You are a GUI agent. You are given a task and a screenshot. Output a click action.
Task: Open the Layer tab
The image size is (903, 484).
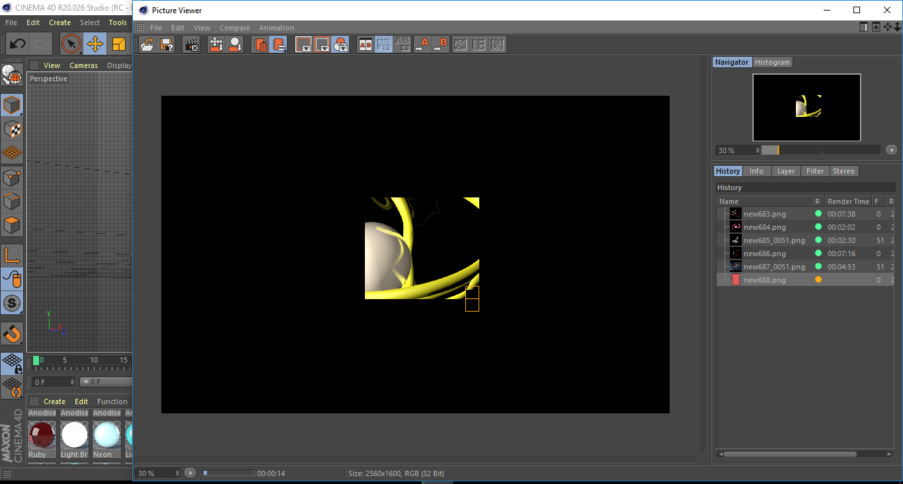coord(786,171)
